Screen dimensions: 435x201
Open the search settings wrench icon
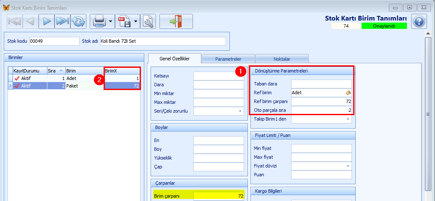(148, 21)
